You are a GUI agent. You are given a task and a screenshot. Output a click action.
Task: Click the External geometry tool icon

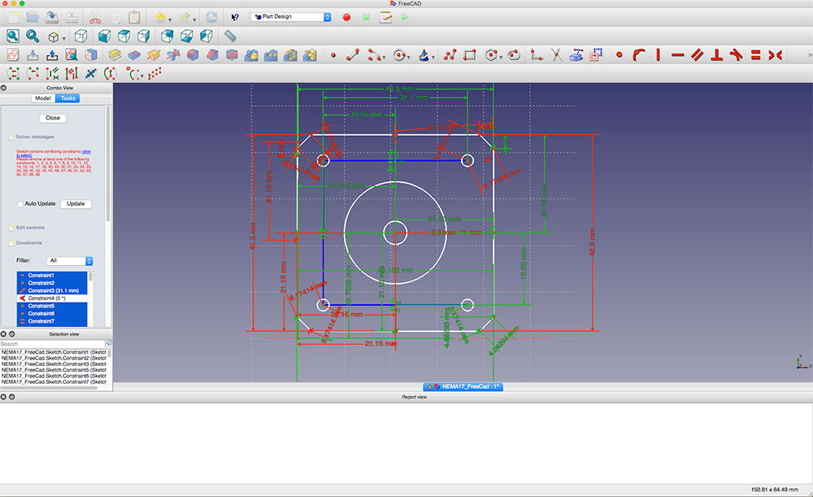(x=576, y=55)
